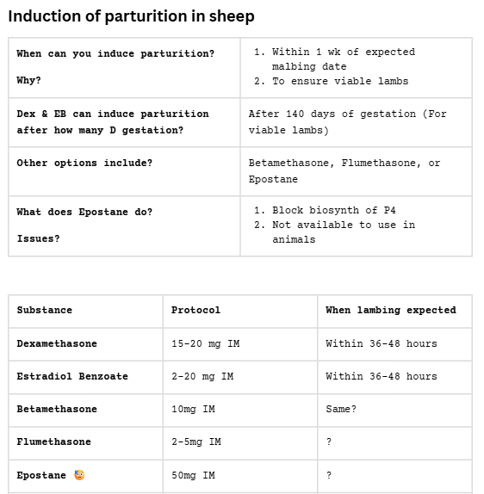Select the 'Substance' column header
Image resolution: width=484 pixels, height=494 pixels.
tap(86, 312)
